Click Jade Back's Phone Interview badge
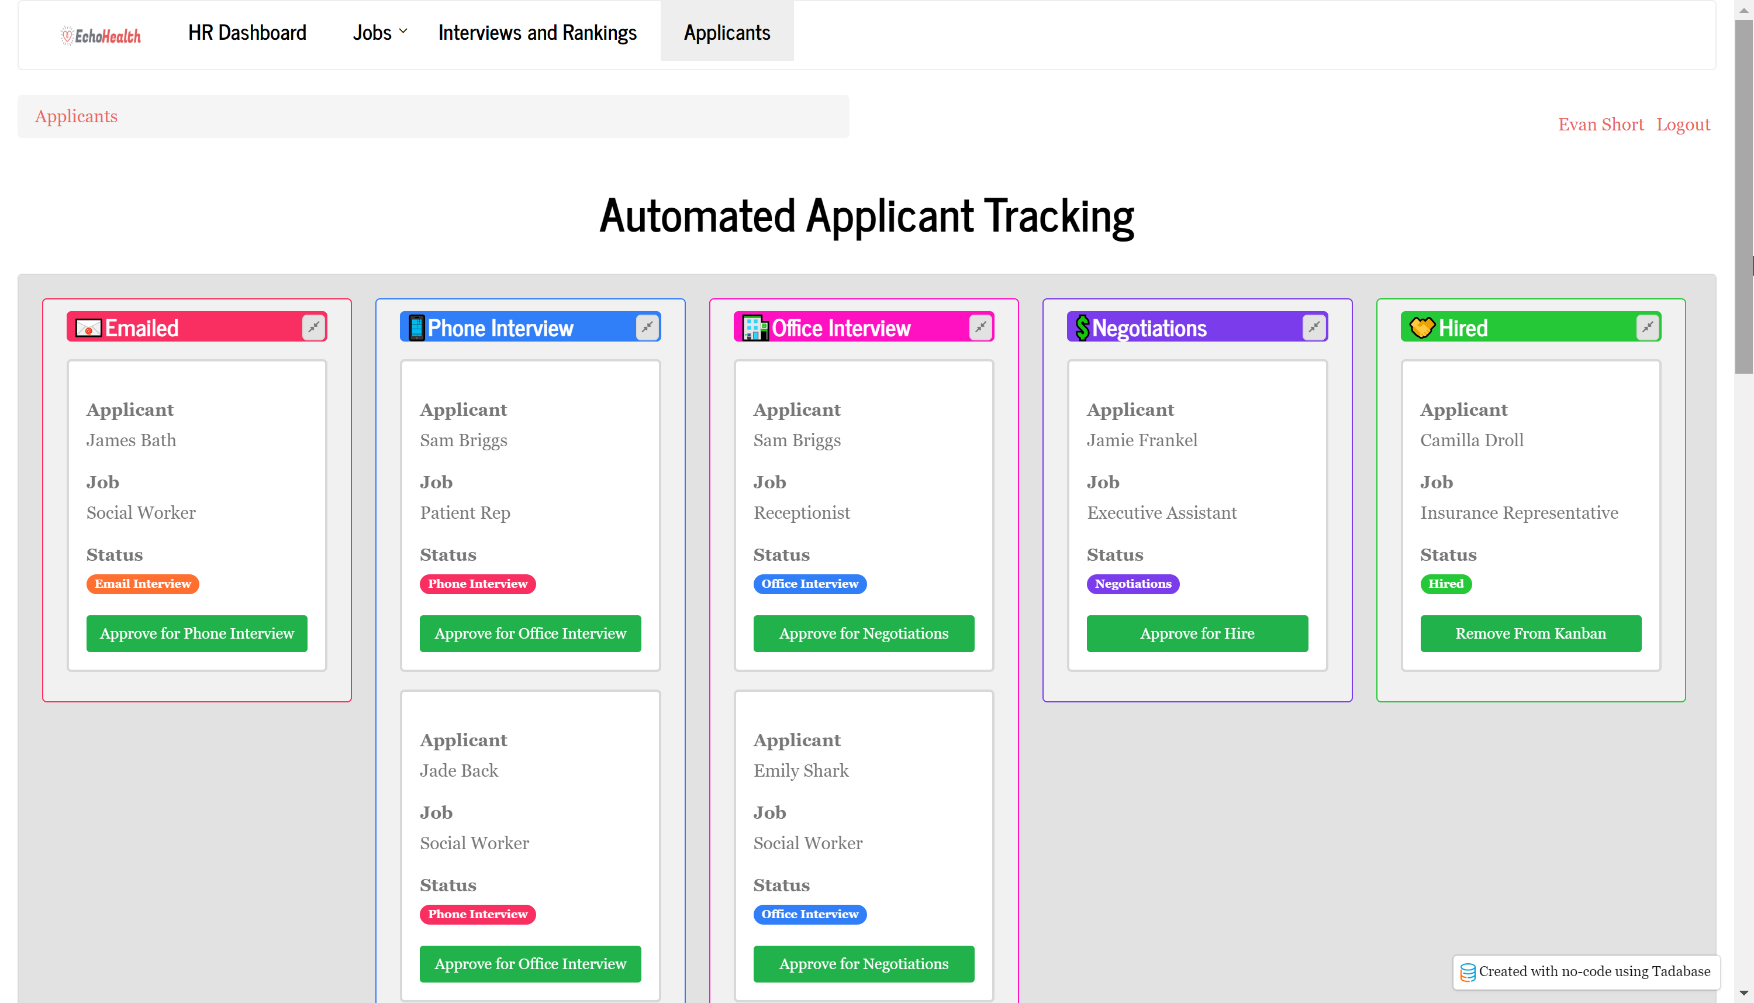 pyautogui.click(x=478, y=915)
